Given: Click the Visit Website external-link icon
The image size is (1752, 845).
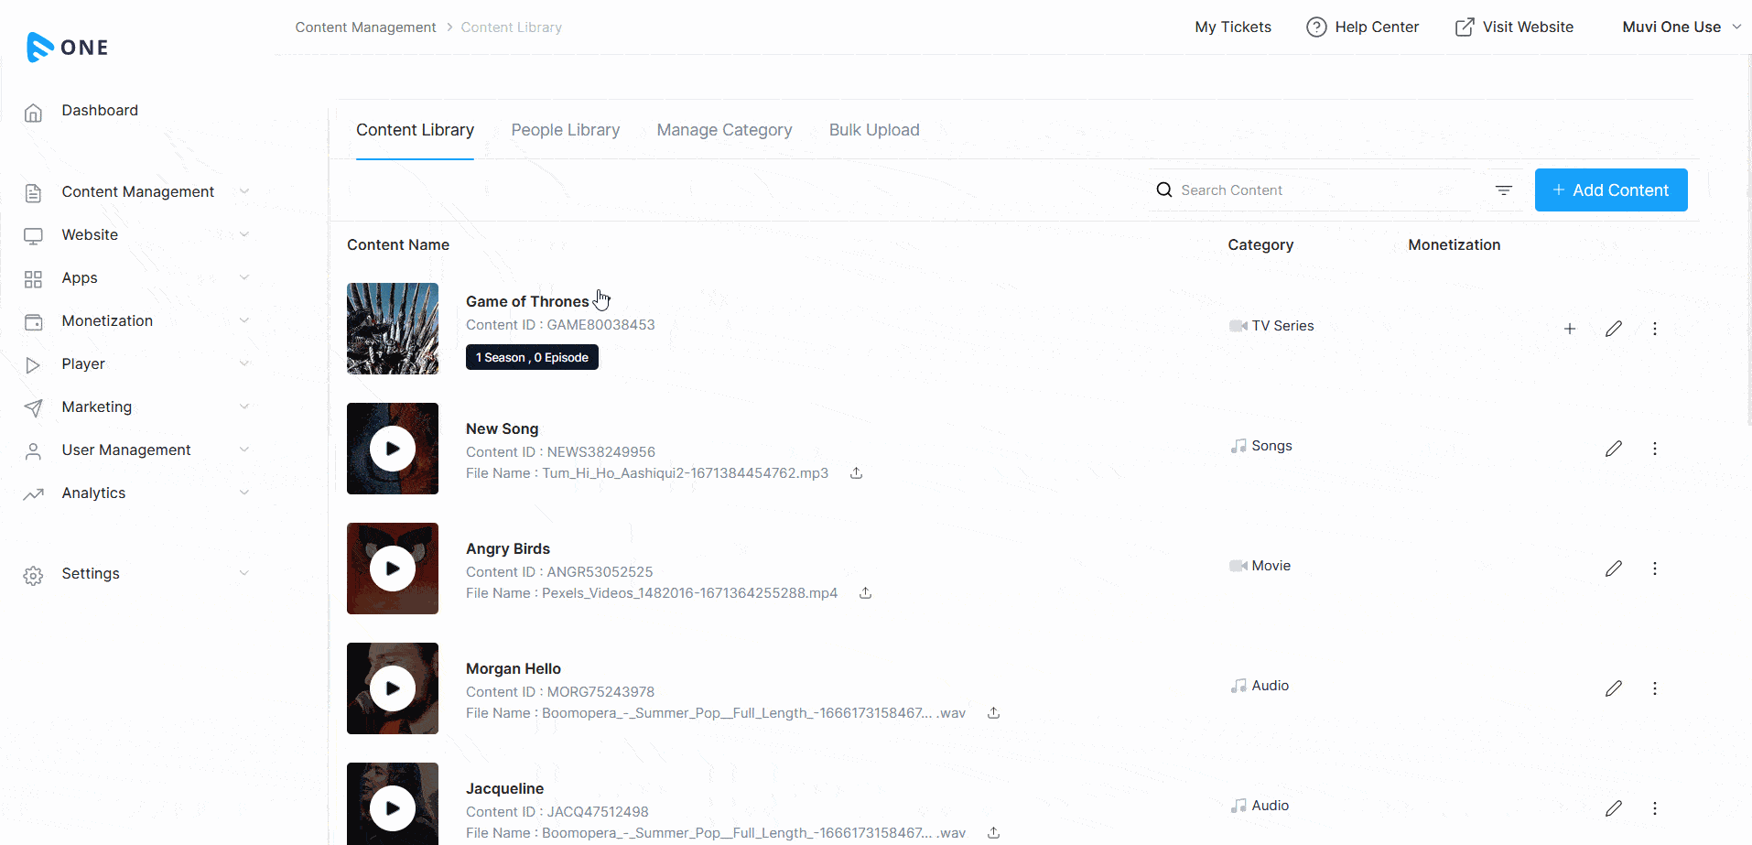Looking at the screenshot, I should coord(1465,27).
